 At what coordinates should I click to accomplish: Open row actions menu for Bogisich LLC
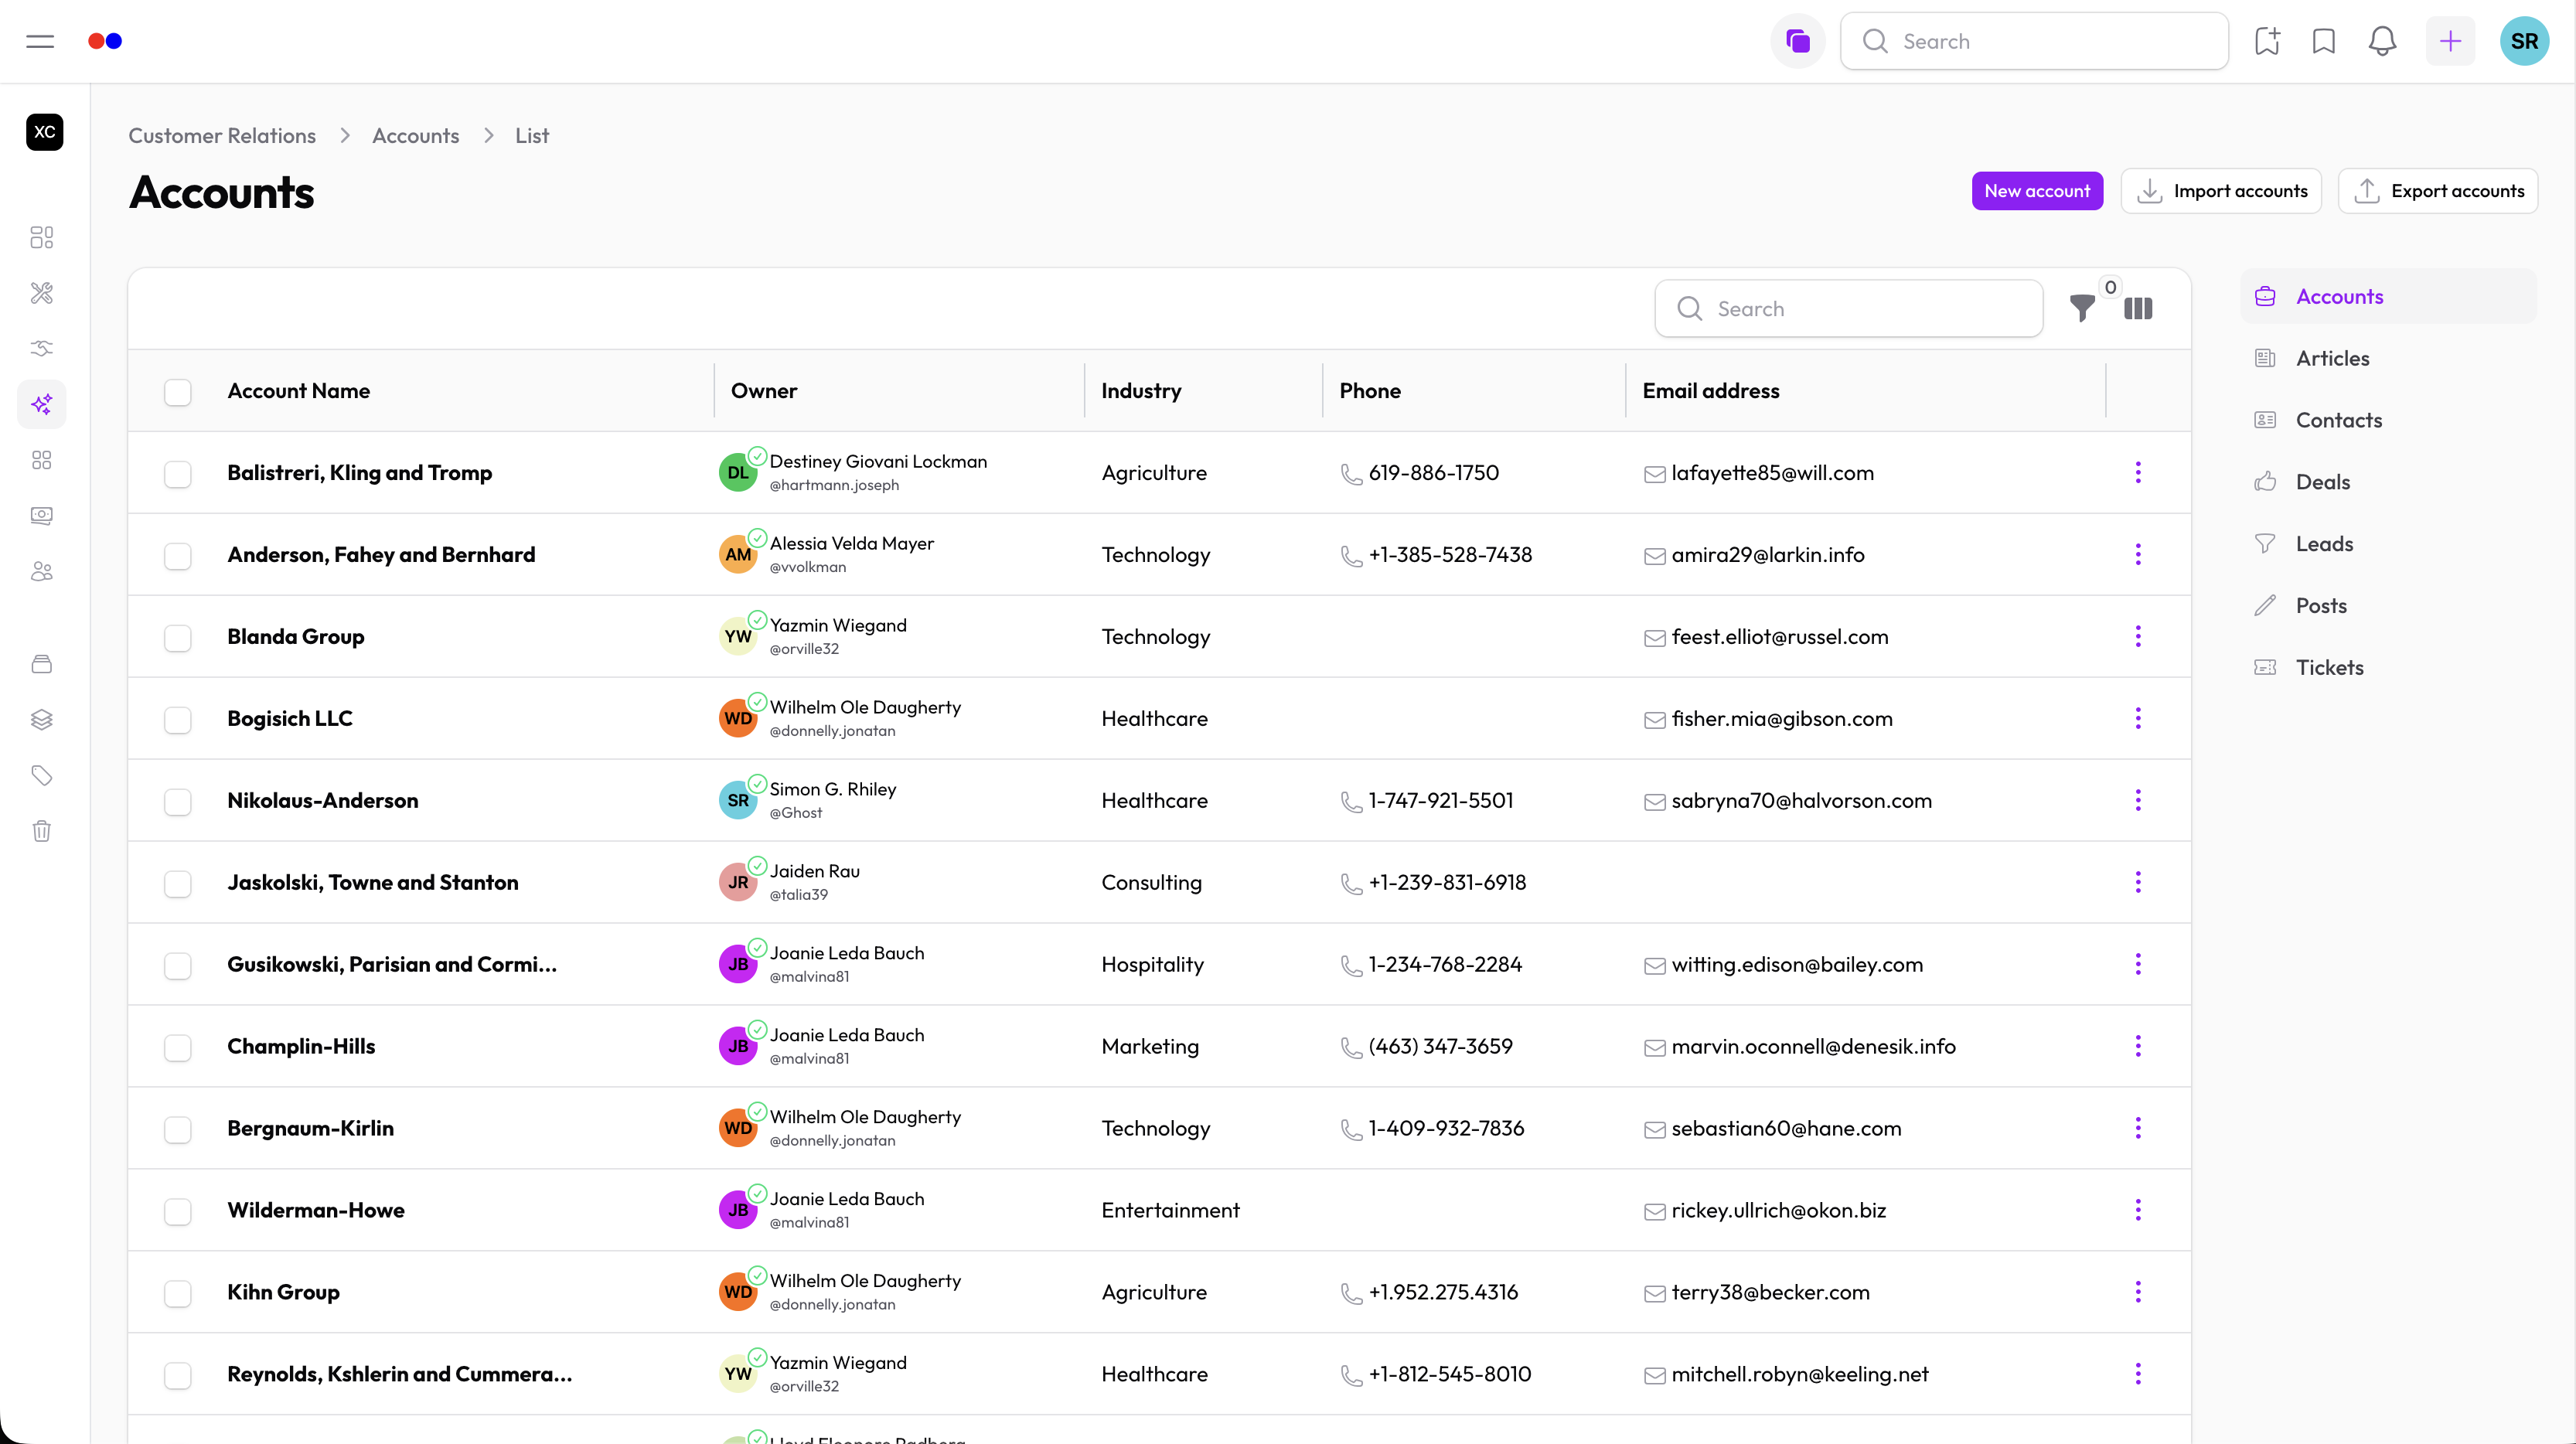point(2138,718)
